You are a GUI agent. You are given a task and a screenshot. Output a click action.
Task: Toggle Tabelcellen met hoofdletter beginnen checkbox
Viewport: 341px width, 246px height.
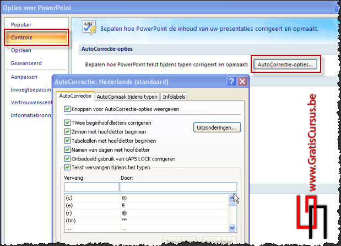click(x=67, y=141)
